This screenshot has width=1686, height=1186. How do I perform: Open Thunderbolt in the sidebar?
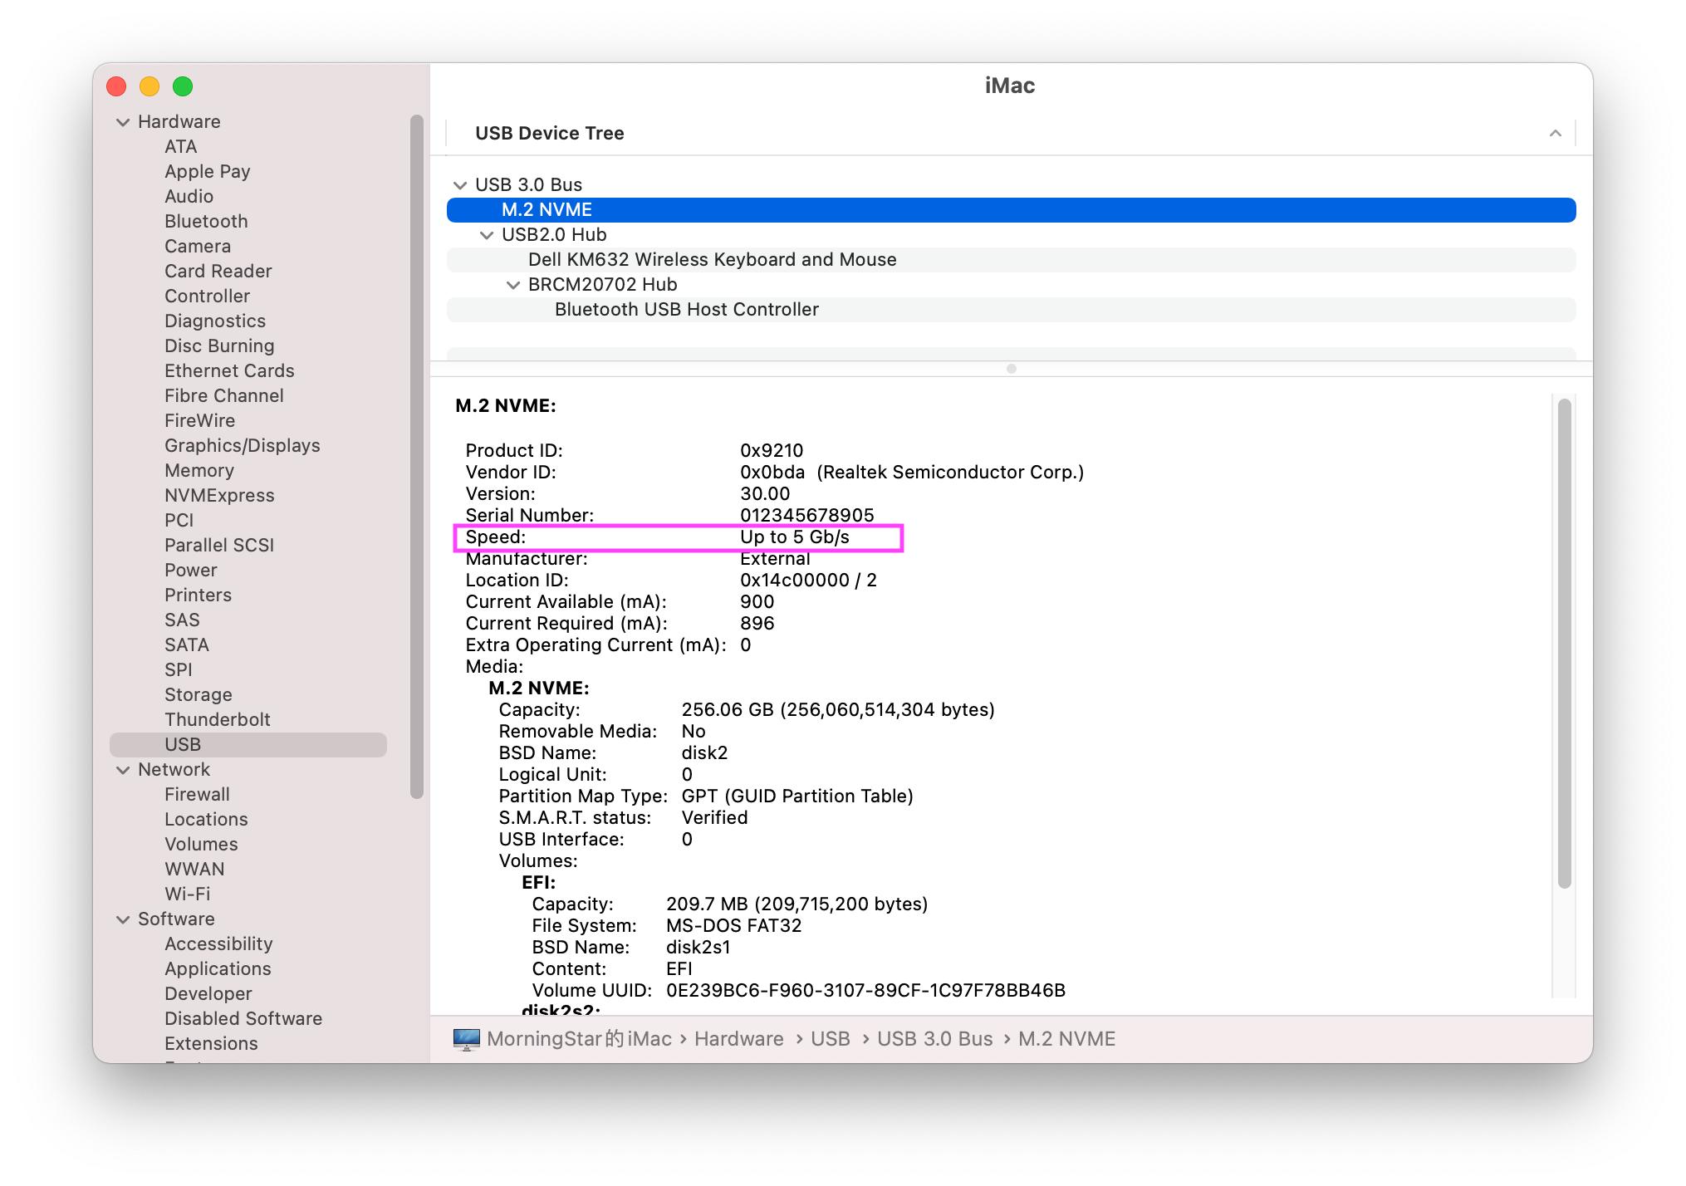tap(217, 720)
